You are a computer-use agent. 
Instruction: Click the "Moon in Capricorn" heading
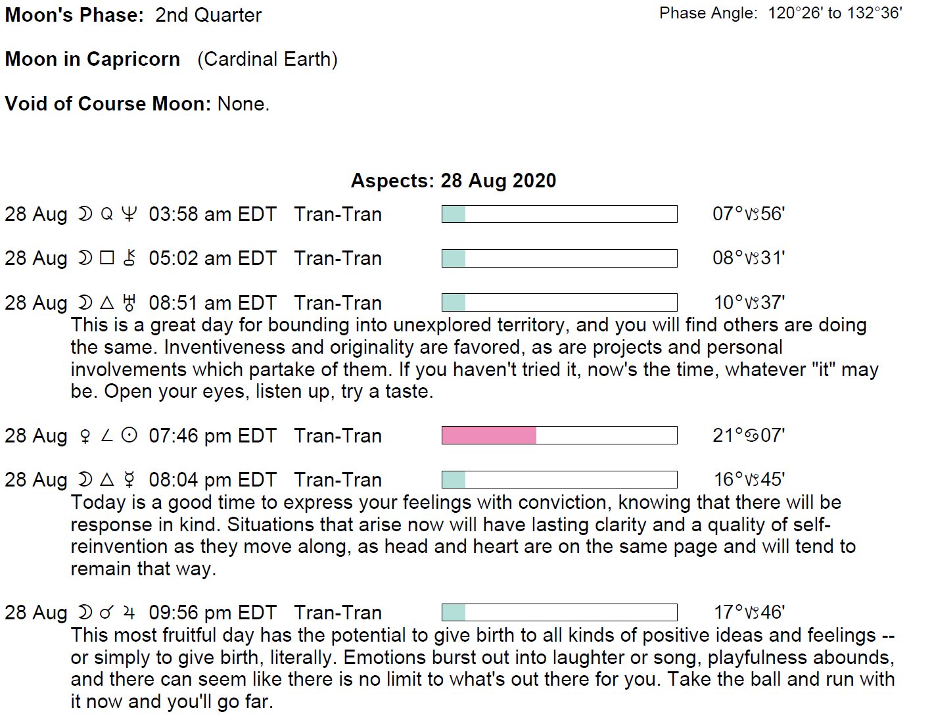(93, 59)
